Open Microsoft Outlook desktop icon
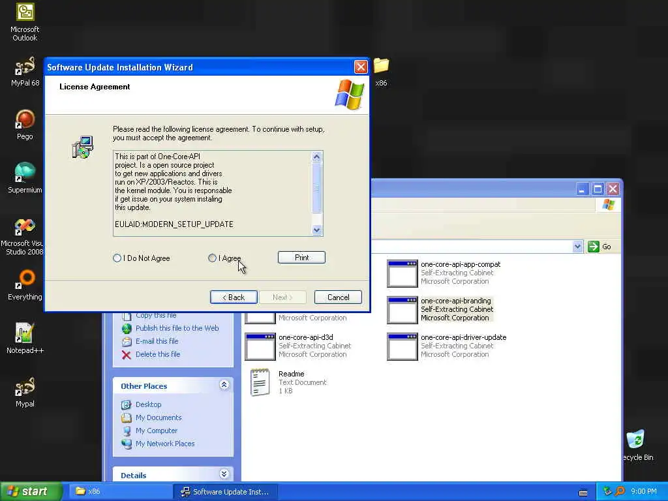The width and height of the screenshot is (668, 501). [x=25, y=12]
